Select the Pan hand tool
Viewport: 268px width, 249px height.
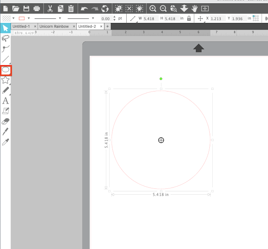tap(195, 8)
